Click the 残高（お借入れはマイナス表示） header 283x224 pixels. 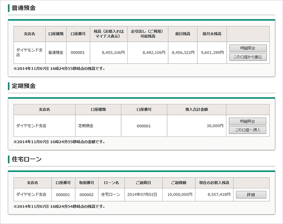point(109,34)
